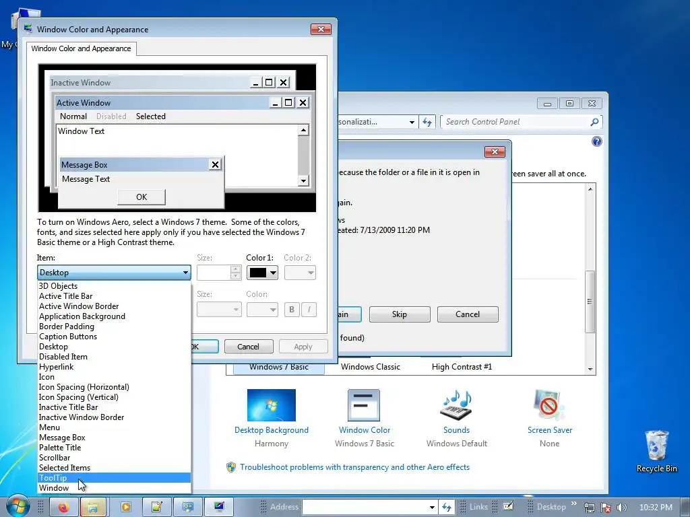Open the Control Panel help icon

[597, 141]
